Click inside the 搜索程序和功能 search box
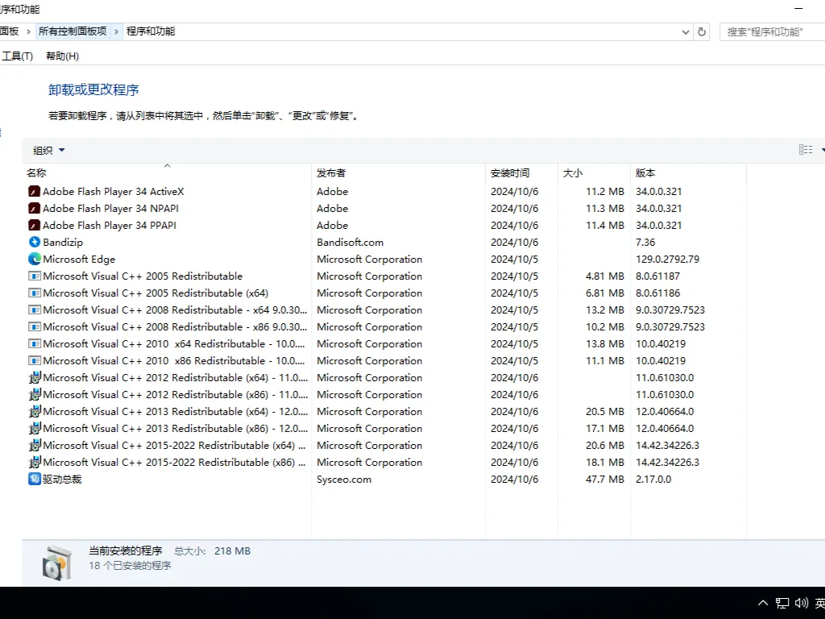The image size is (825, 619). (x=769, y=31)
